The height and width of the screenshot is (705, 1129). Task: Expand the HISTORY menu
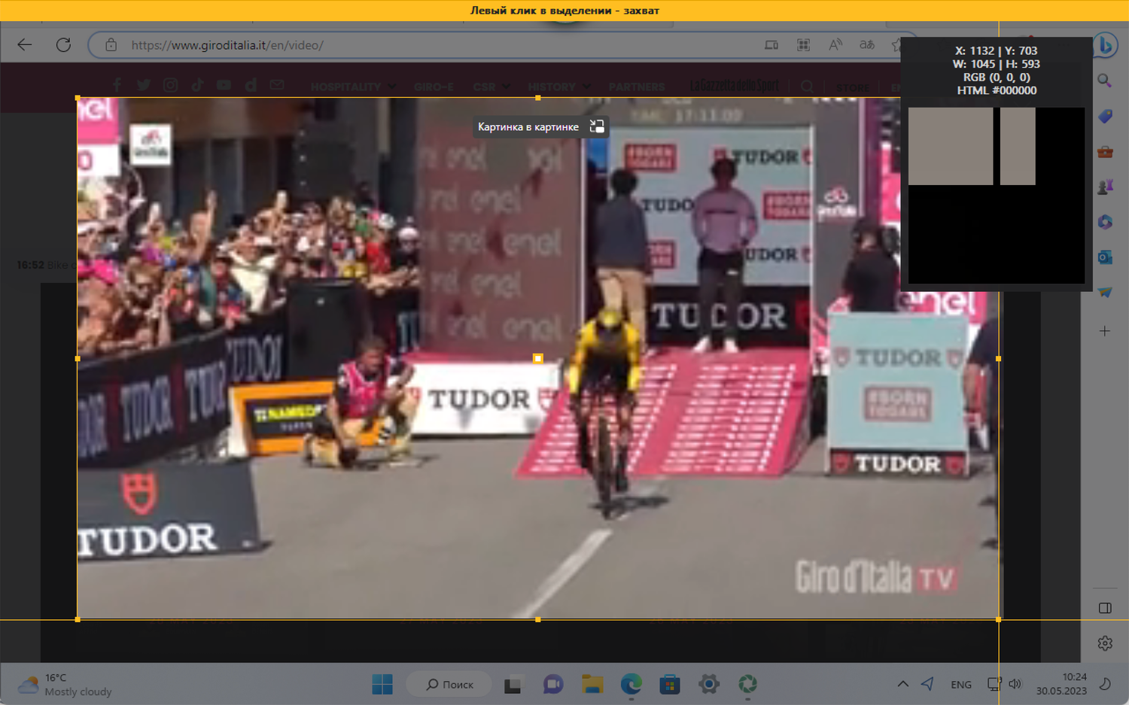coord(559,87)
